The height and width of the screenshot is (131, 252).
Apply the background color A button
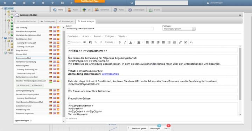[x=139, y=42]
